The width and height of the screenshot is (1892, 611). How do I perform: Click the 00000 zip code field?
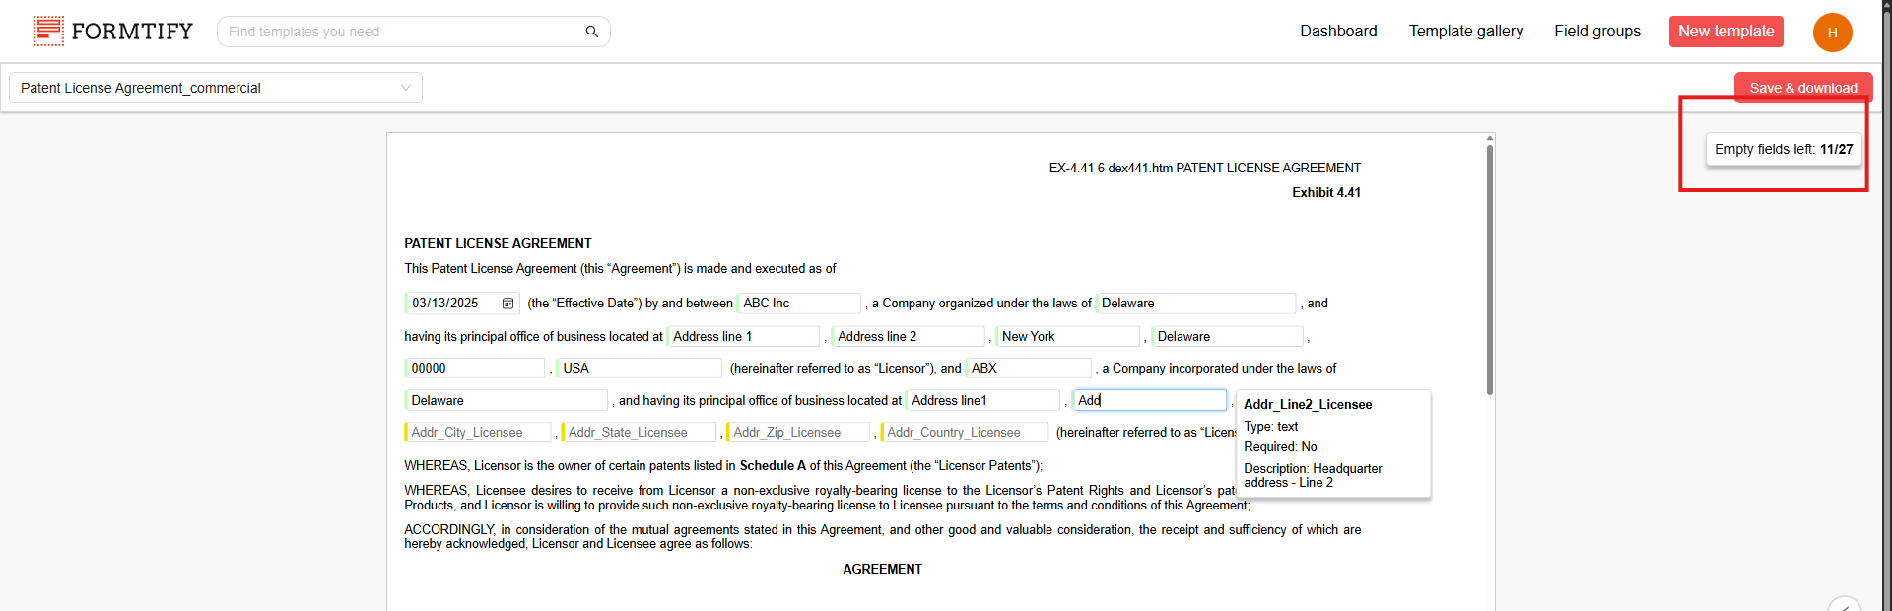[475, 369]
